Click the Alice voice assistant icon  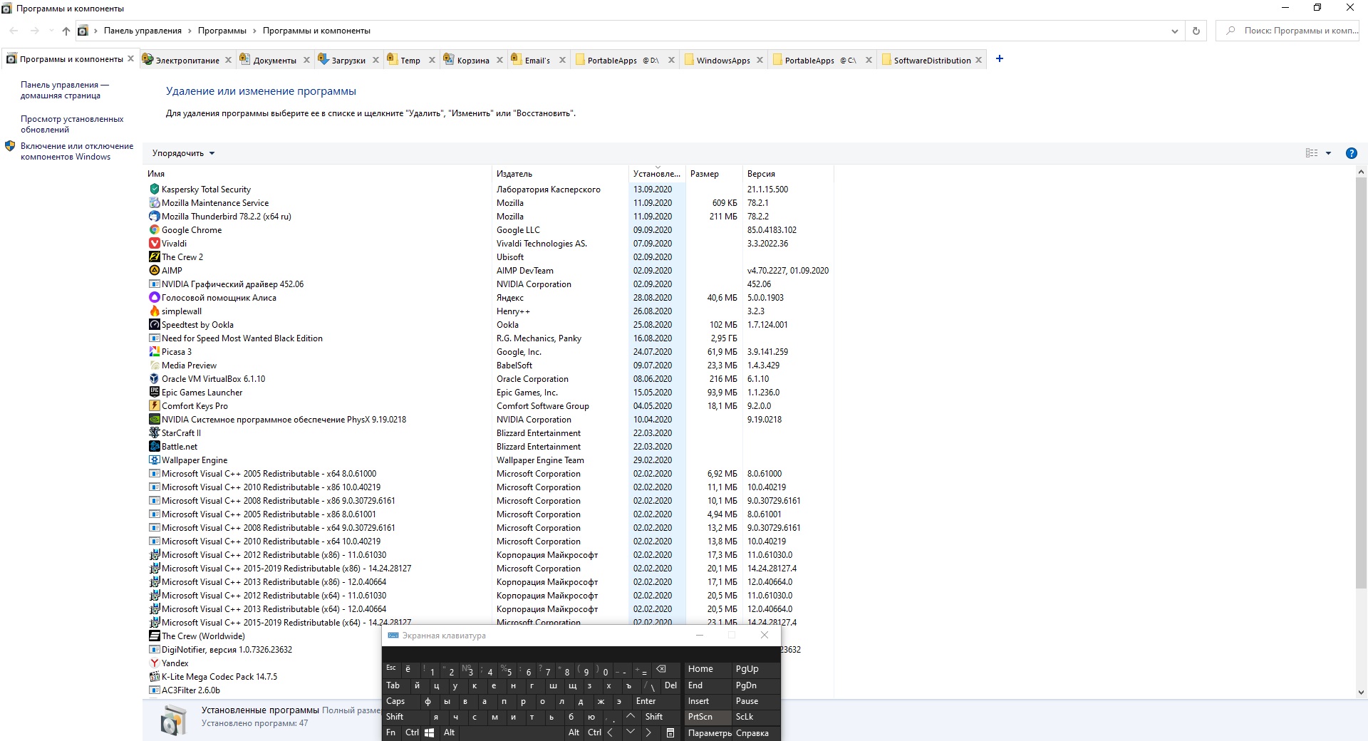pyautogui.click(x=154, y=298)
